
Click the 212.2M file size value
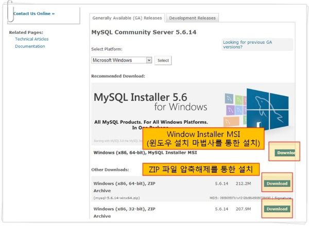(244, 183)
